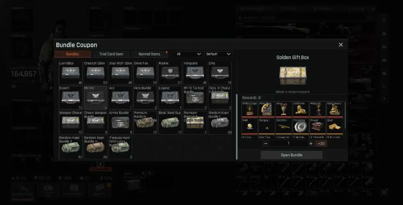The height and width of the screenshot is (205, 403).
Task: Select the Legend bundle case
Action: pyautogui.click(x=170, y=97)
